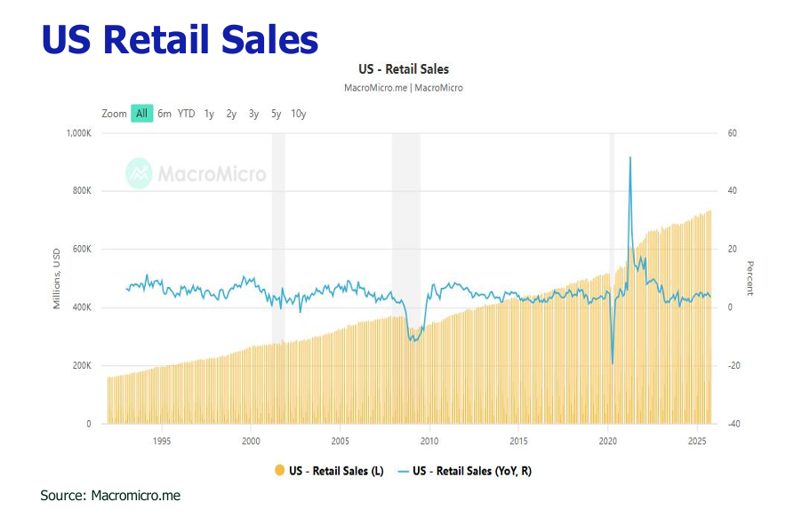Switch zoom to 2y
This screenshot has width=786, height=518.
point(231,114)
